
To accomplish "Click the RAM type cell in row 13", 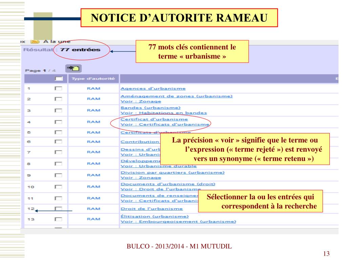I will click(x=94, y=219).
